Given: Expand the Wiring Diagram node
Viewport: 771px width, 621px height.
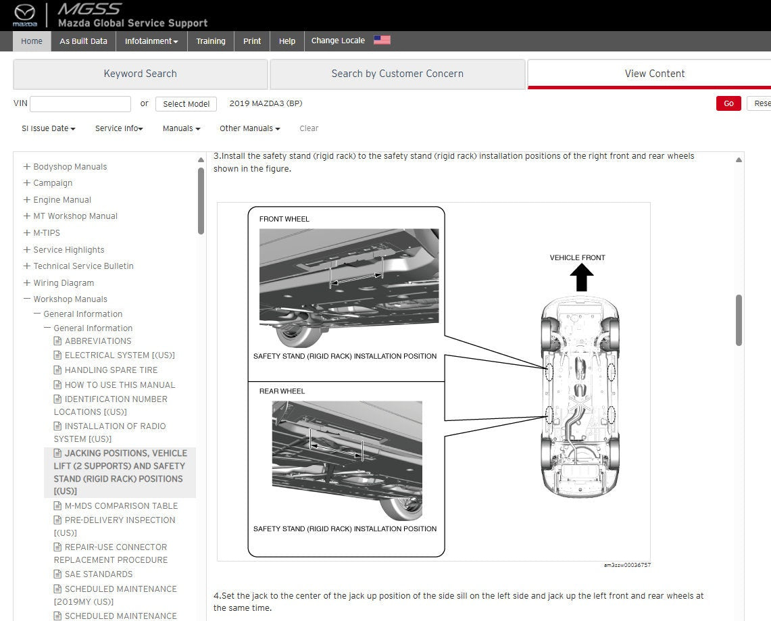Looking at the screenshot, I should (x=26, y=282).
